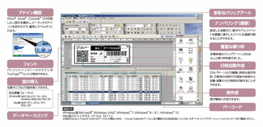Open the データベース menu

(x=92, y=18)
